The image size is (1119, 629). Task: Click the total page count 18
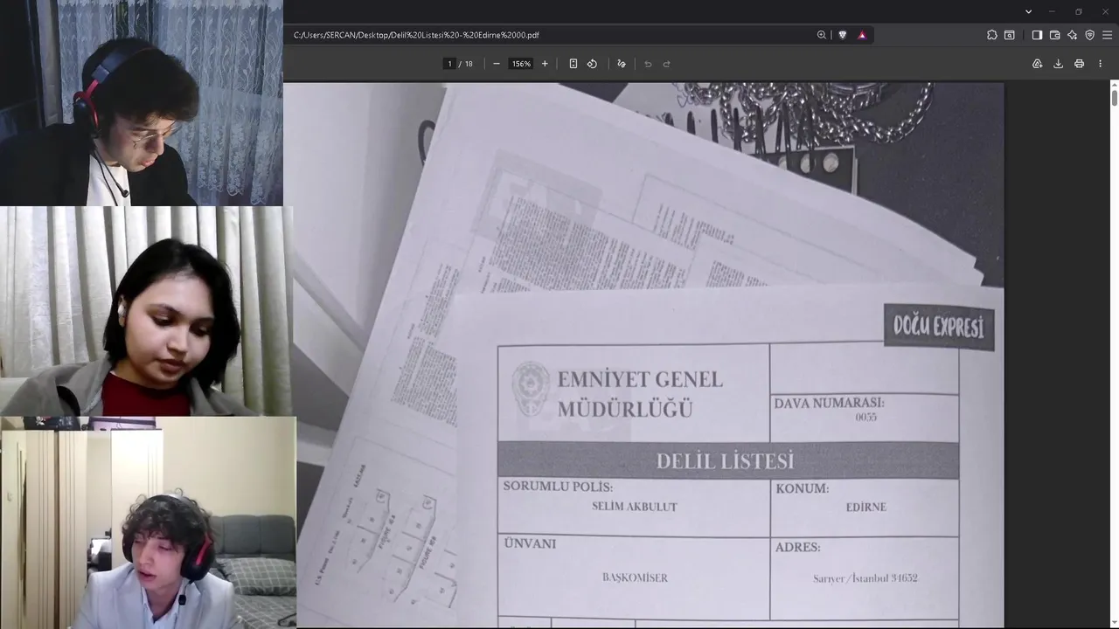pos(469,64)
